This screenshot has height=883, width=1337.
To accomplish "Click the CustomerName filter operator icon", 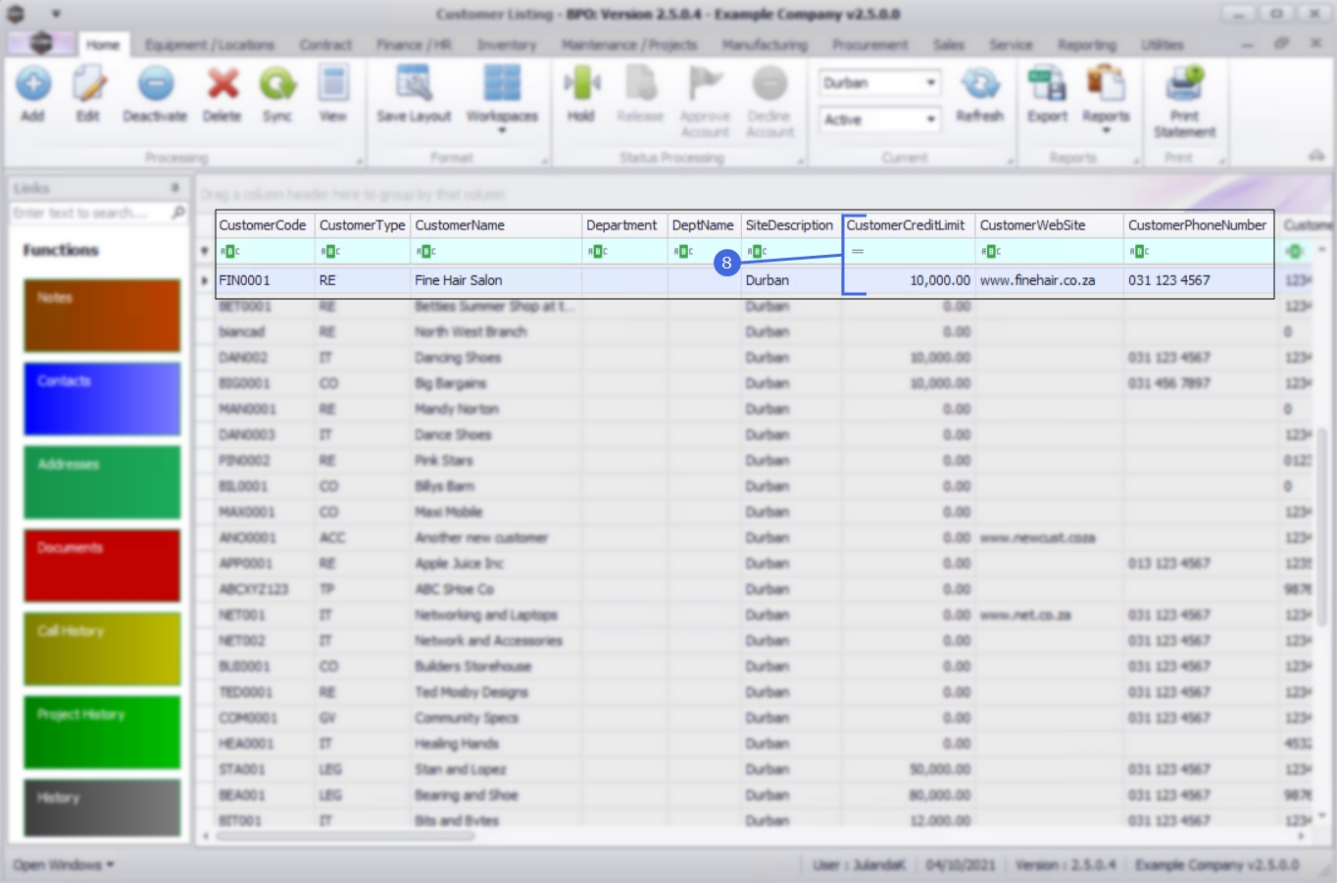I will [425, 252].
